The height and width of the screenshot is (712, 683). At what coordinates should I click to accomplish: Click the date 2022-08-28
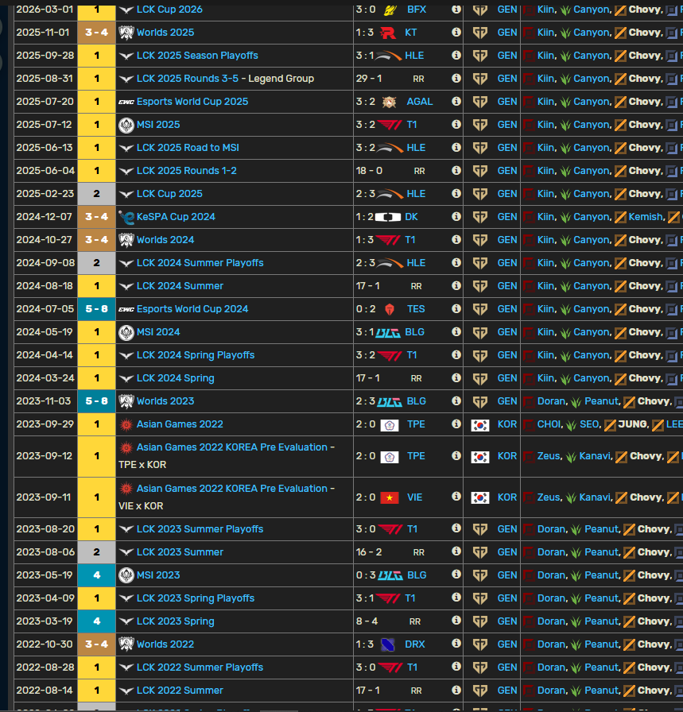pyautogui.click(x=45, y=667)
